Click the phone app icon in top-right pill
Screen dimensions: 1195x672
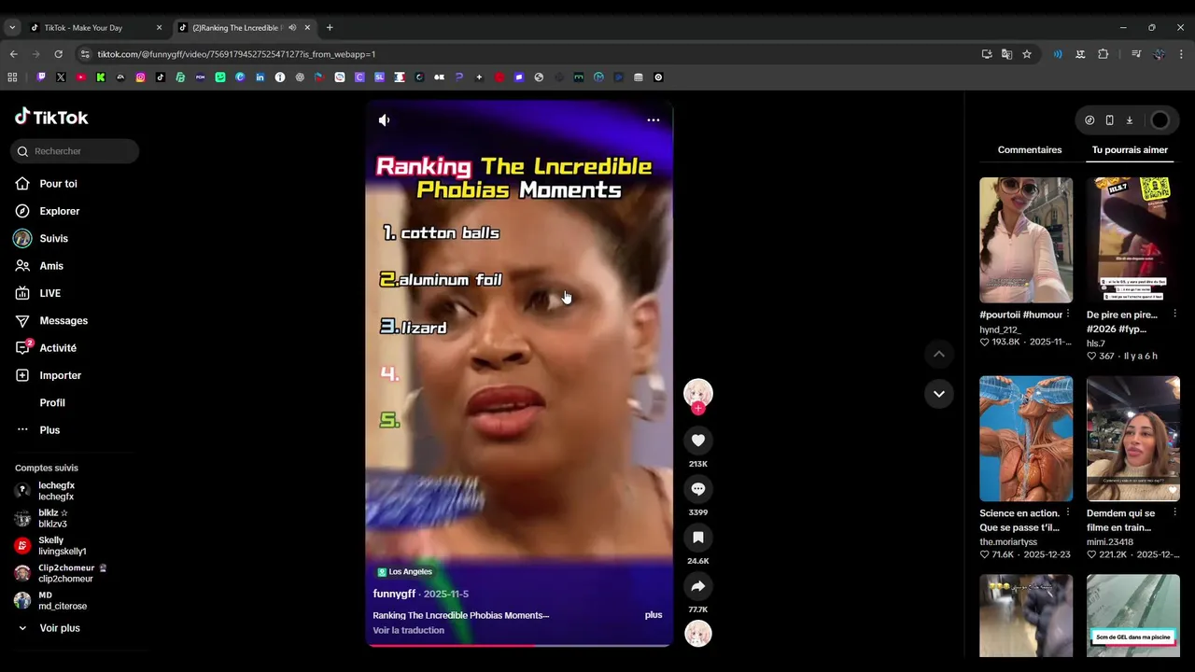(x=1109, y=120)
